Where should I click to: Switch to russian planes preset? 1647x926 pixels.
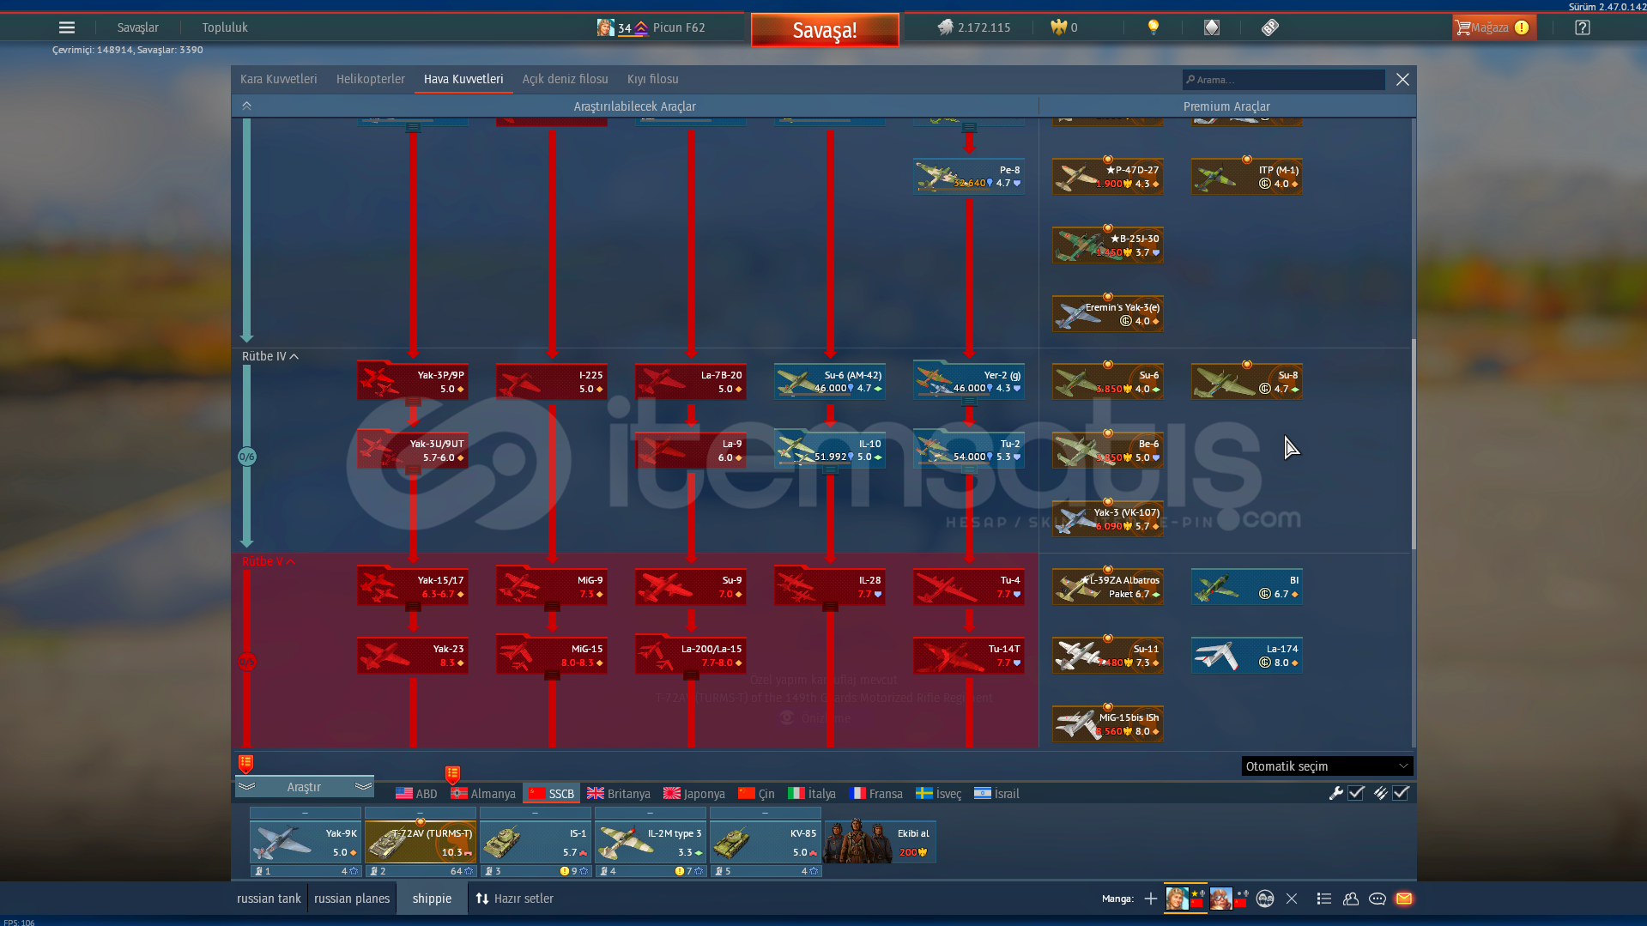point(352,898)
